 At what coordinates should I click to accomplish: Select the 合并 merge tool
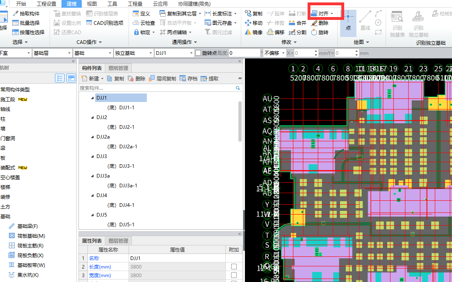tap(298, 23)
